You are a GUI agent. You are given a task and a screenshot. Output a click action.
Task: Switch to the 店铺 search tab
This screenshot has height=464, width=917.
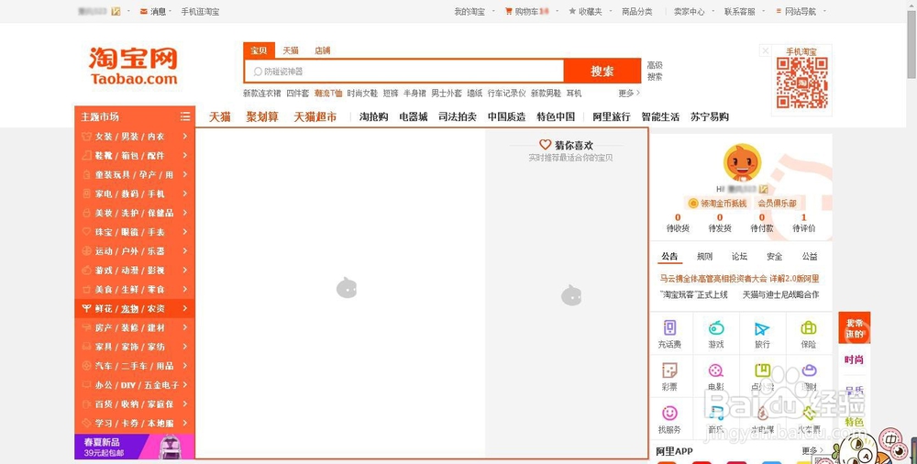pos(323,50)
